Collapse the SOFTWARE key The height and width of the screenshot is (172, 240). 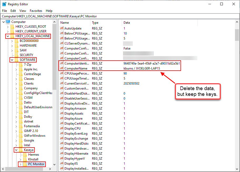pyautogui.click(x=12, y=60)
